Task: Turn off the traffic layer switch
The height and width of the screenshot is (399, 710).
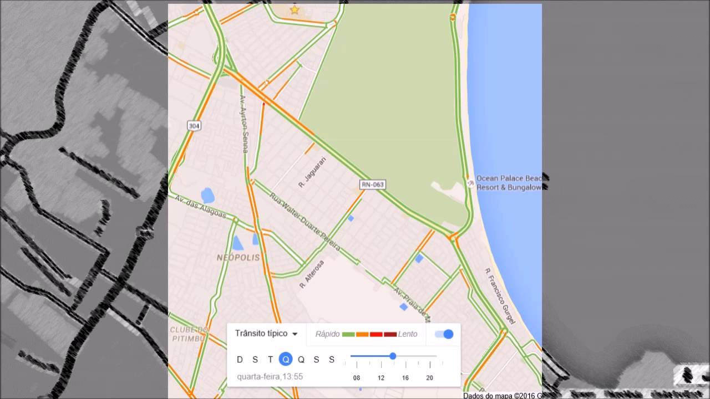Action: click(x=444, y=334)
